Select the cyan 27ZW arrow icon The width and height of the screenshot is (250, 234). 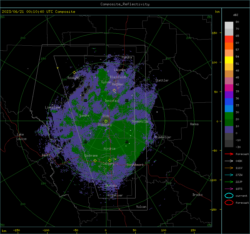(229, 175)
